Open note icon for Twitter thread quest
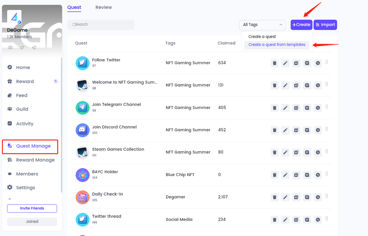This screenshot has width=368, height=236. click(307, 220)
